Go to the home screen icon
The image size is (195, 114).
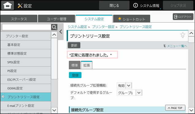[8, 5]
